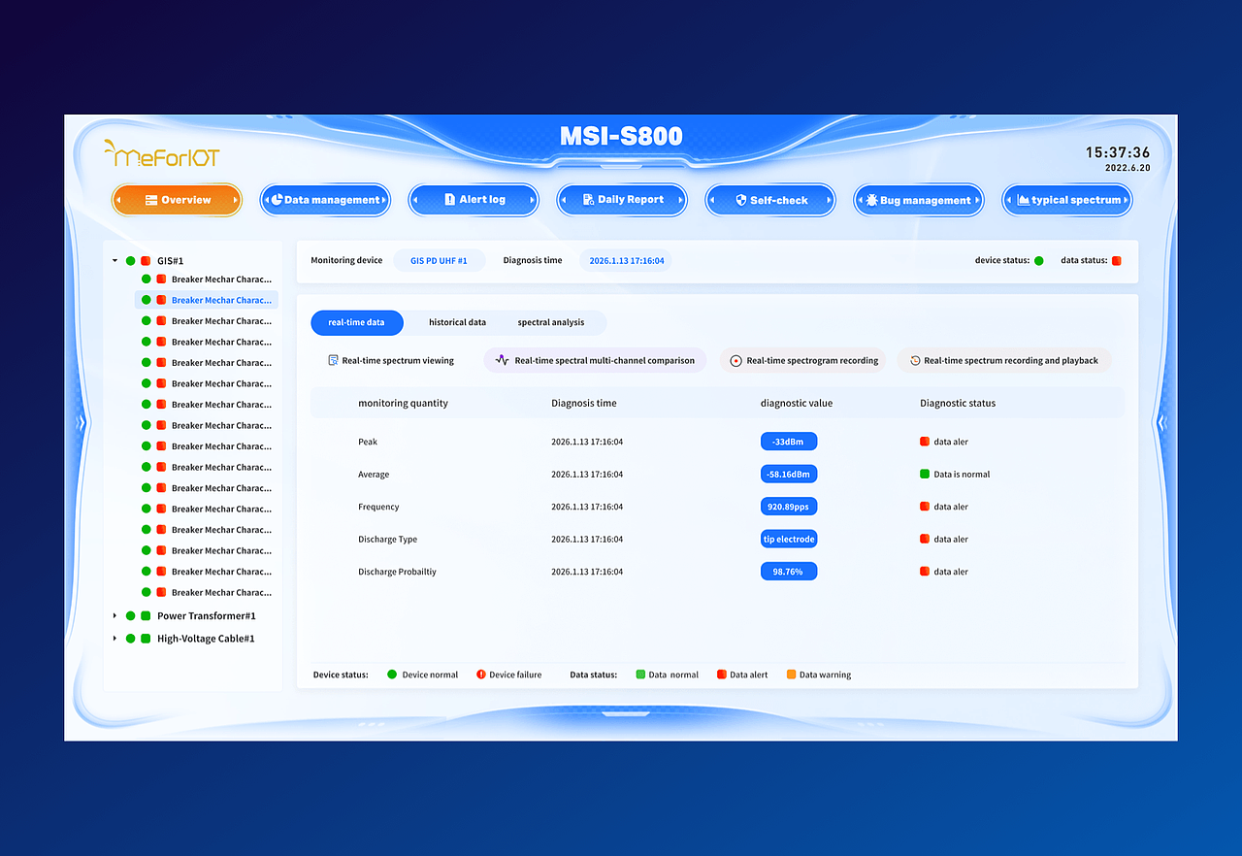Viewport: 1242px width, 856px height.
Task: Click the 15:37:36 clock display
Action: coord(1118,152)
